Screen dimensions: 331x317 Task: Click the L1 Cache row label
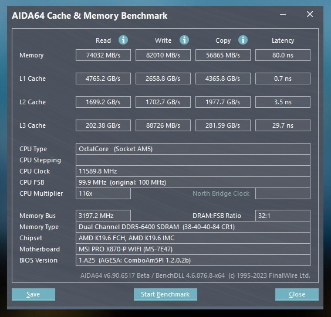(x=32, y=79)
